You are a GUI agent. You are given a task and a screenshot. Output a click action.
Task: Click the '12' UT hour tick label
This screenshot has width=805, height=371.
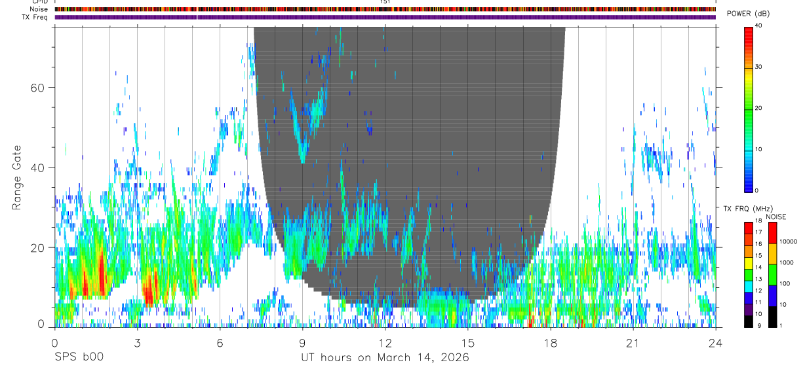point(385,342)
